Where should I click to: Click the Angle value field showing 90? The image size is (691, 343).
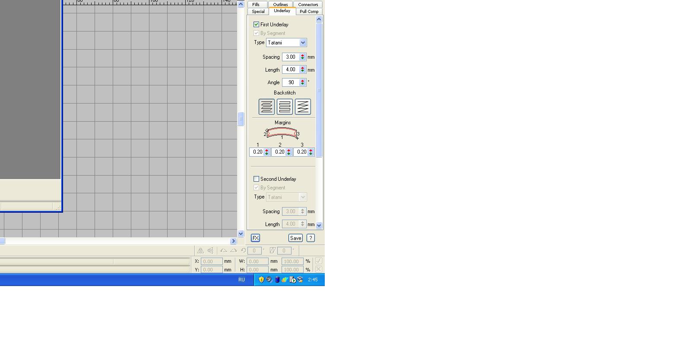pyautogui.click(x=291, y=82)
